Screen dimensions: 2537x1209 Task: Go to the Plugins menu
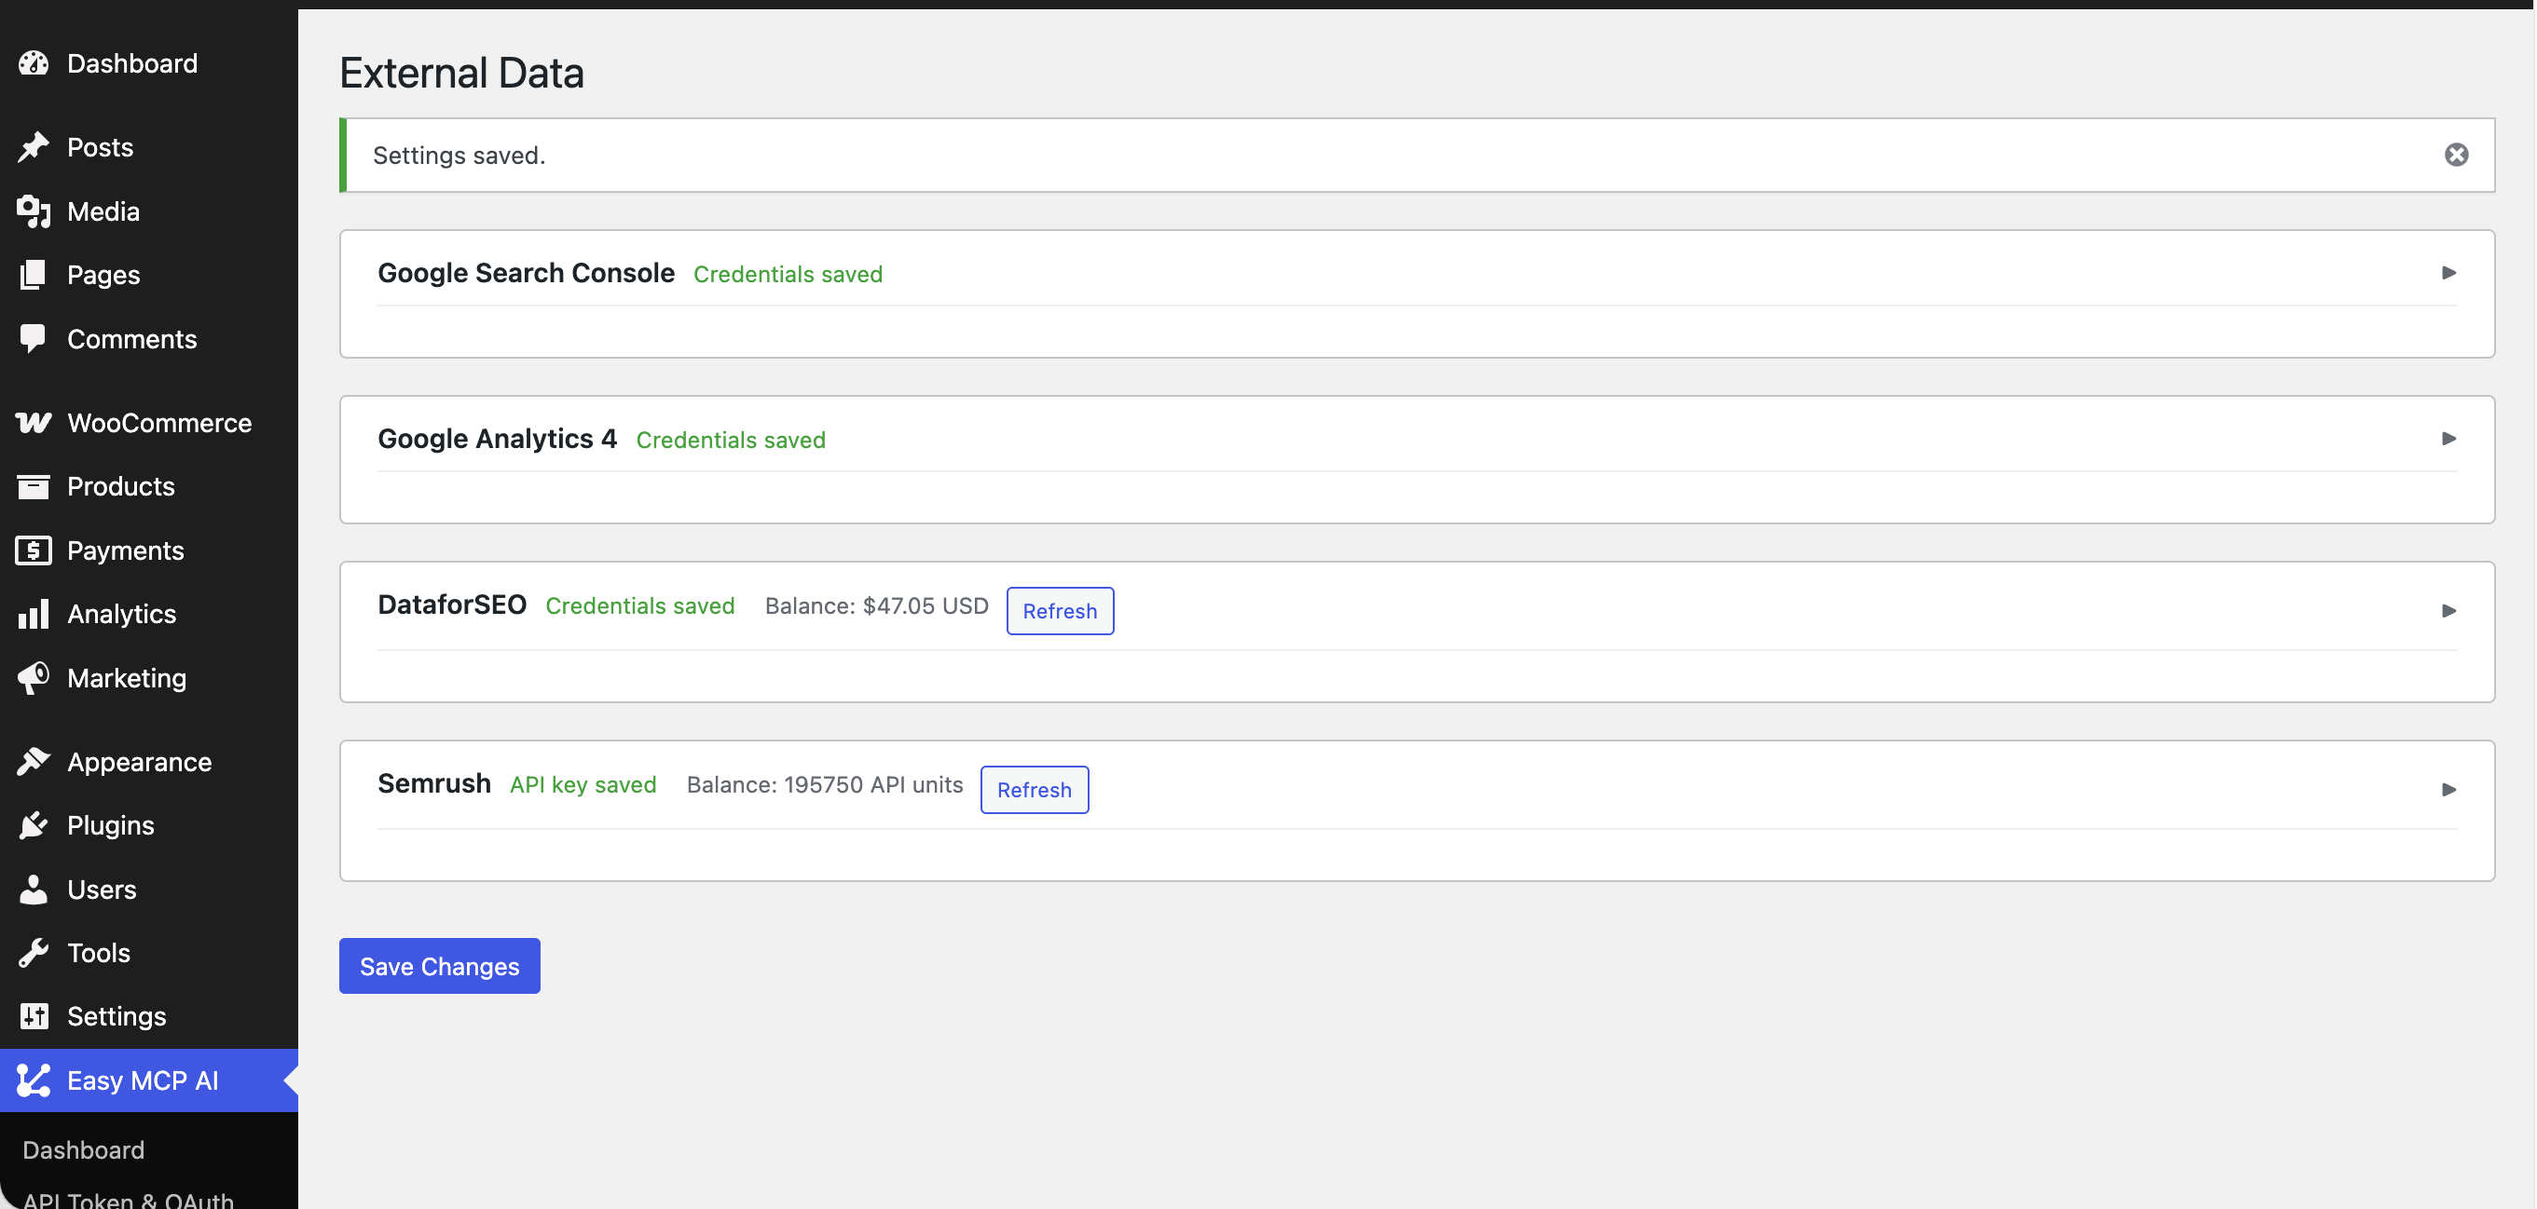[x=149, y=825]
